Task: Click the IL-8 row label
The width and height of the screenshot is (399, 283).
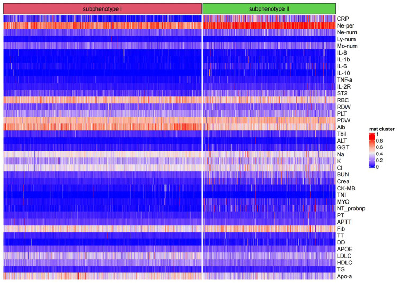Action: pos(342,52)
